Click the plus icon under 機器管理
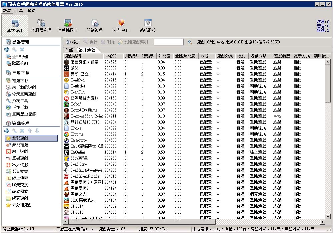The height and width of the screenshot is (233, 333). [x=7, y=49]
